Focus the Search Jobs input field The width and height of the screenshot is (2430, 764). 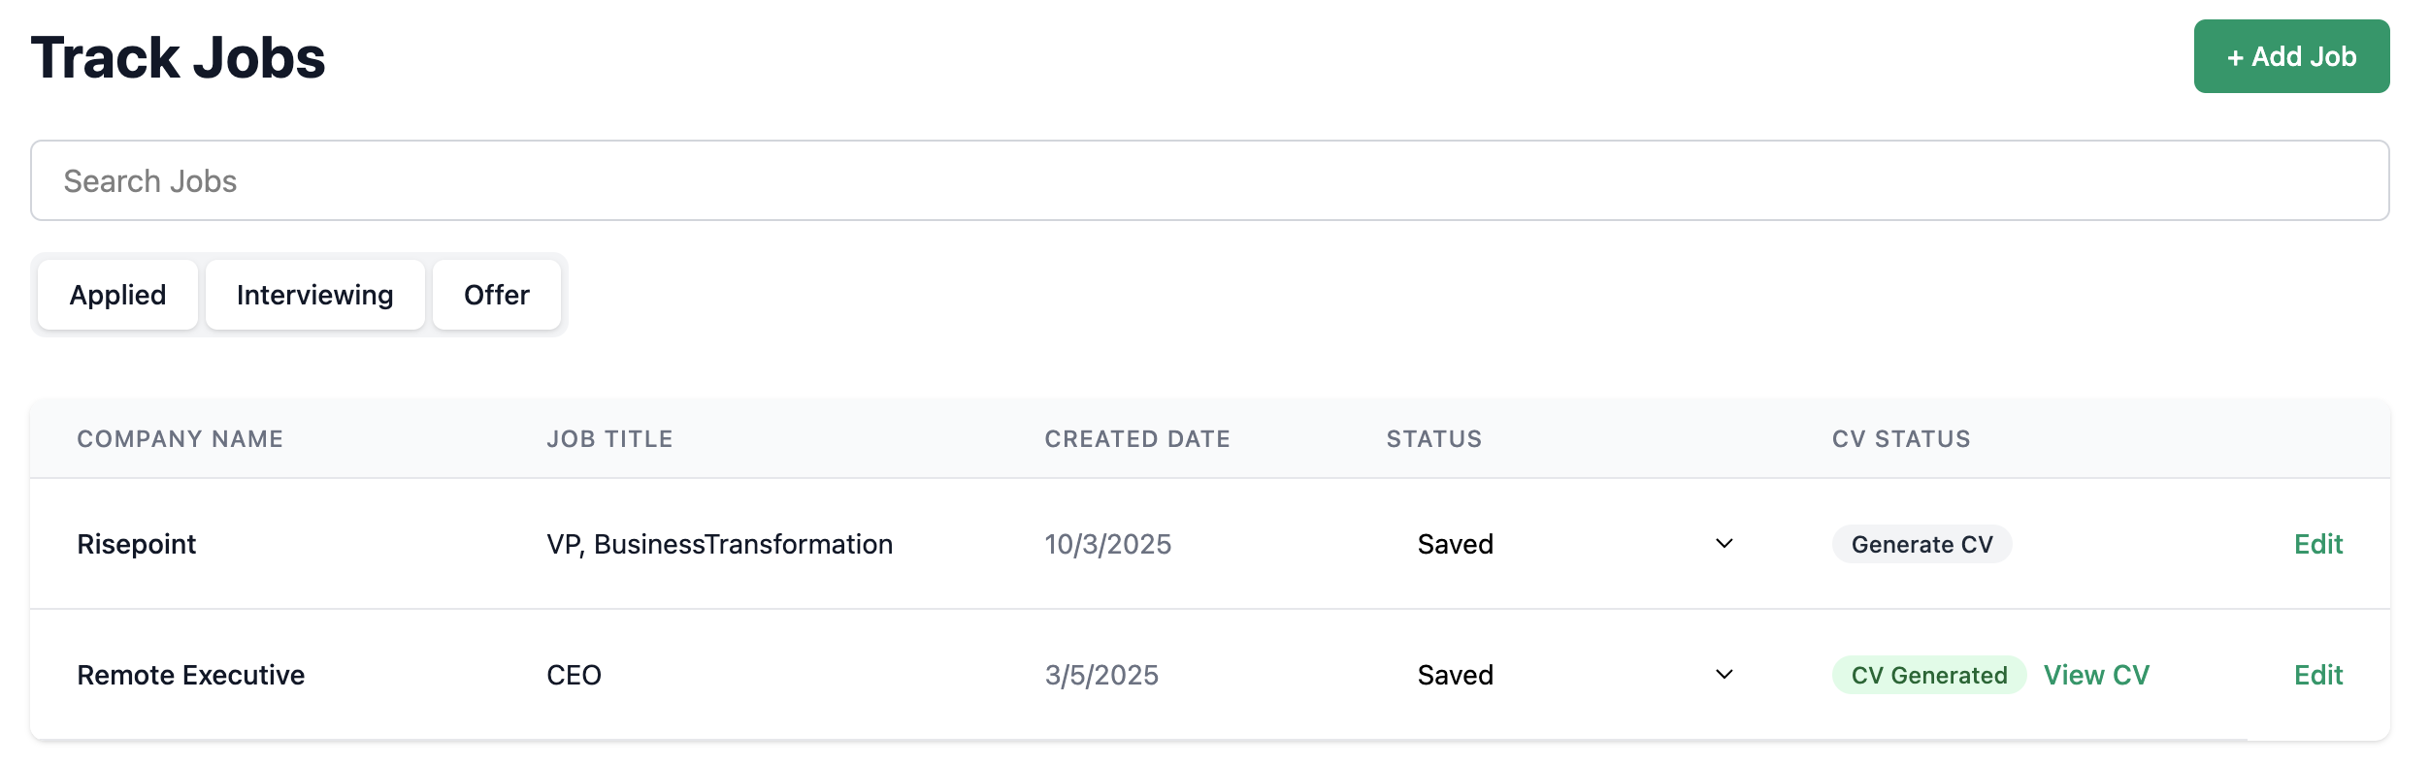click(1209, 181)
